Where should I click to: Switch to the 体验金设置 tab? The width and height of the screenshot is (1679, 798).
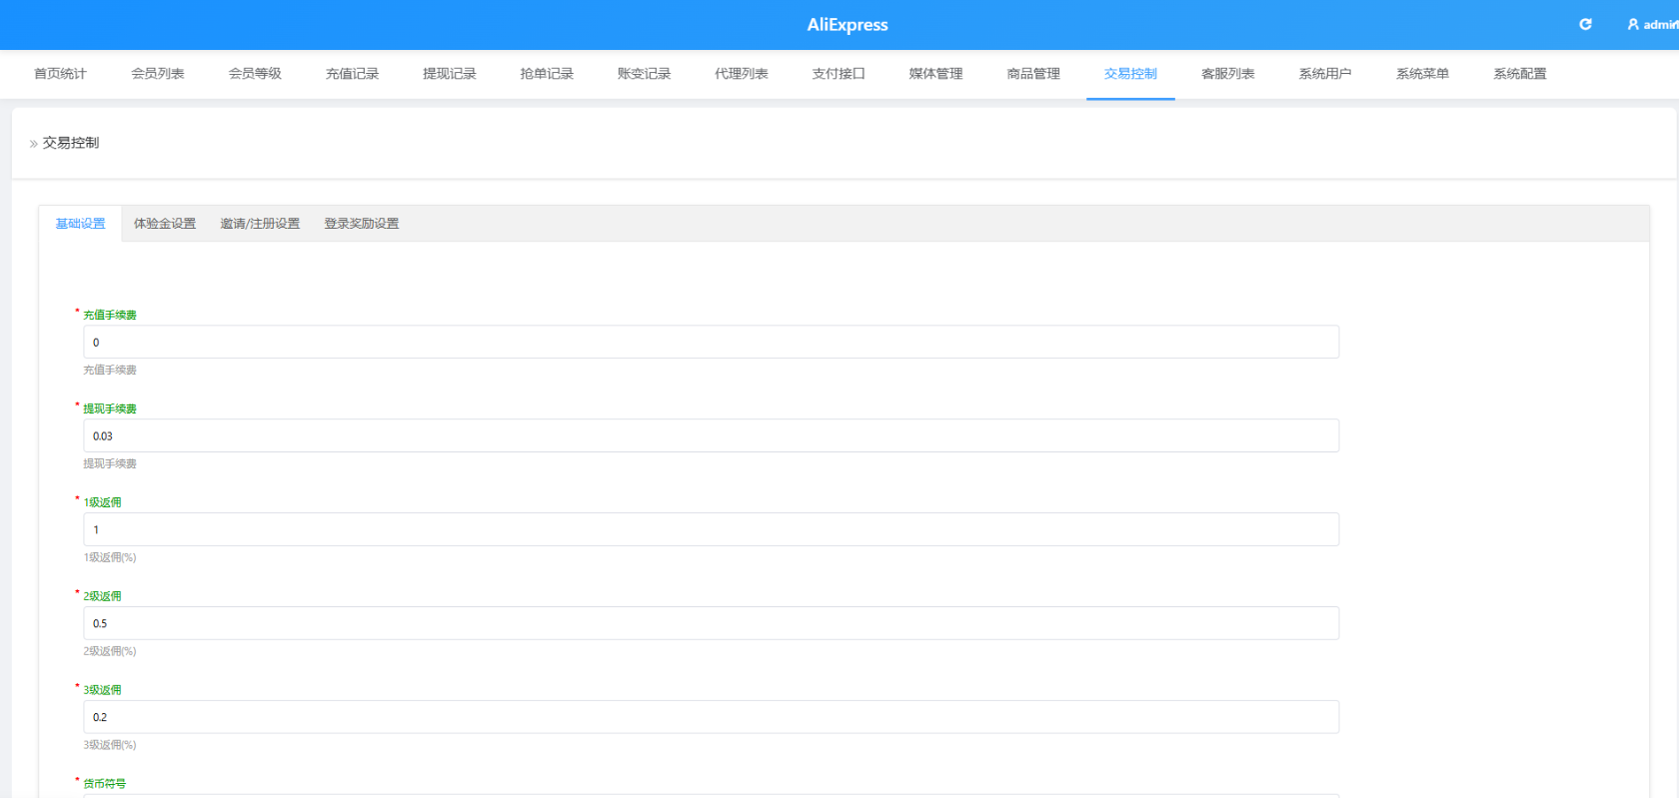pos(165,224)
